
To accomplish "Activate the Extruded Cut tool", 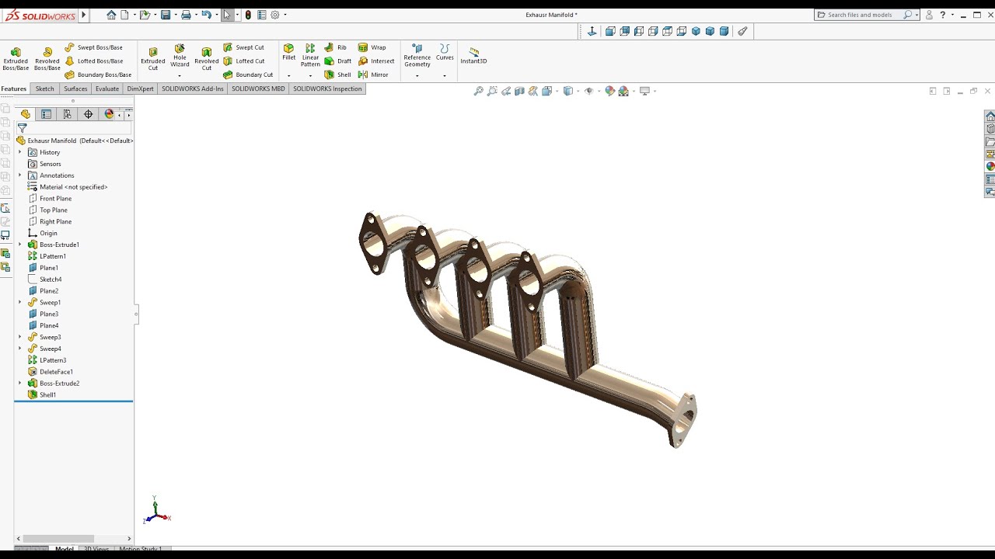I will 153,59.
